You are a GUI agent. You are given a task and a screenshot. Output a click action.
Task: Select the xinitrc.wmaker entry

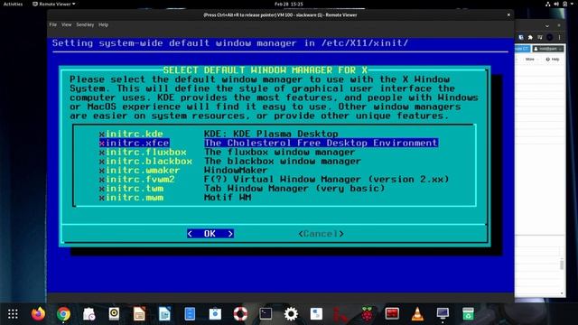pos(139,171)
